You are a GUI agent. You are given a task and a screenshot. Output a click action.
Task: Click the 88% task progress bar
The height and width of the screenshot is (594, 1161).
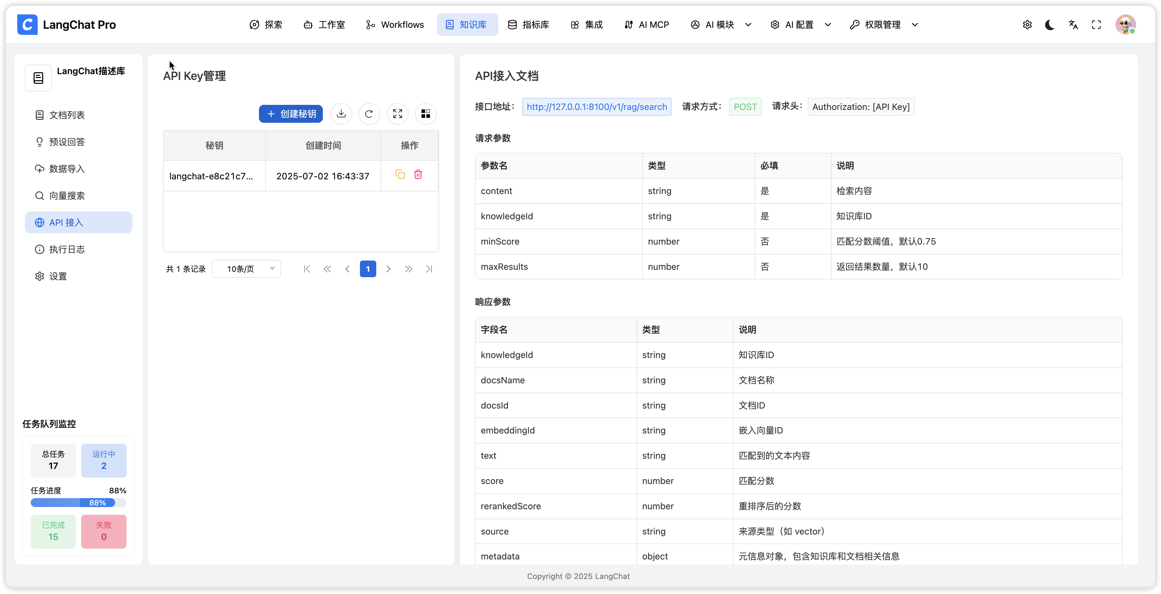(78, 503)
